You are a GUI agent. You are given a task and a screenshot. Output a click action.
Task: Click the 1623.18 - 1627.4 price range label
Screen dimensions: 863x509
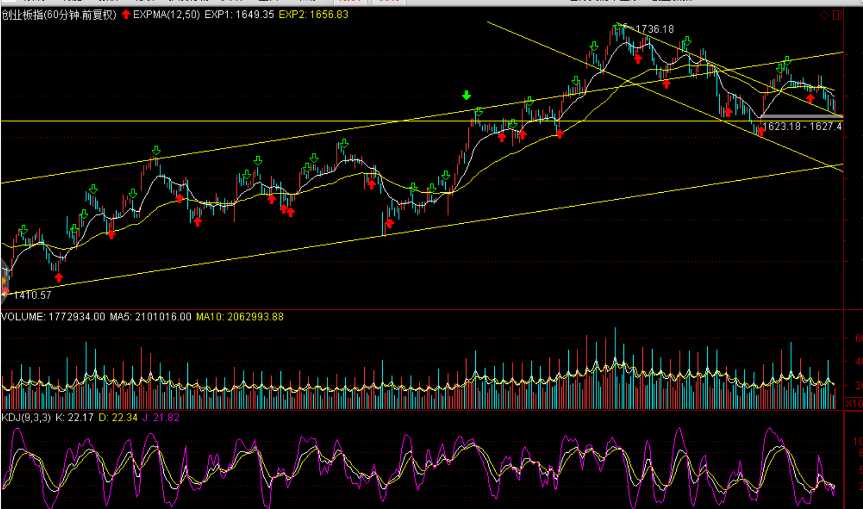tap(802, 126)
